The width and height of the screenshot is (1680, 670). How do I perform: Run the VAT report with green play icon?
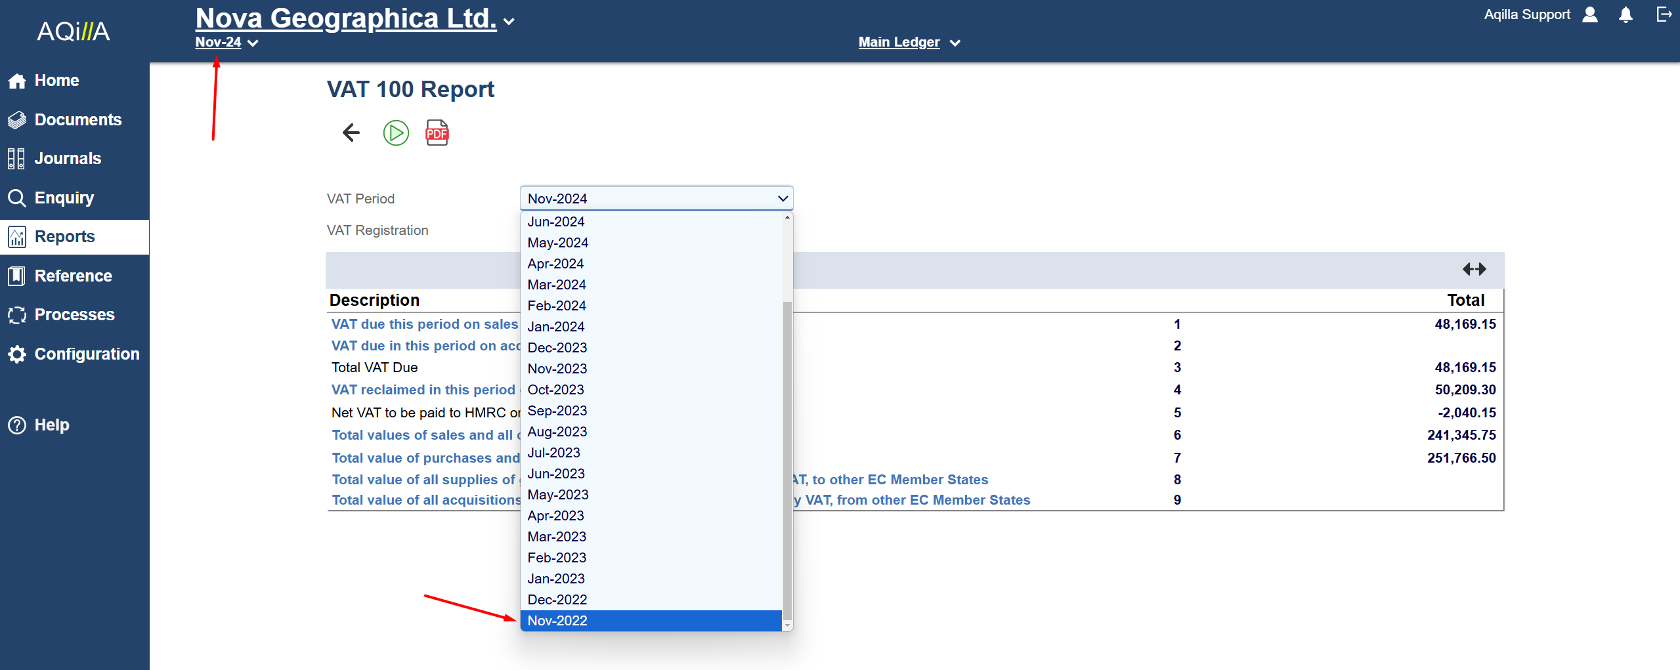tap(396, 133)
